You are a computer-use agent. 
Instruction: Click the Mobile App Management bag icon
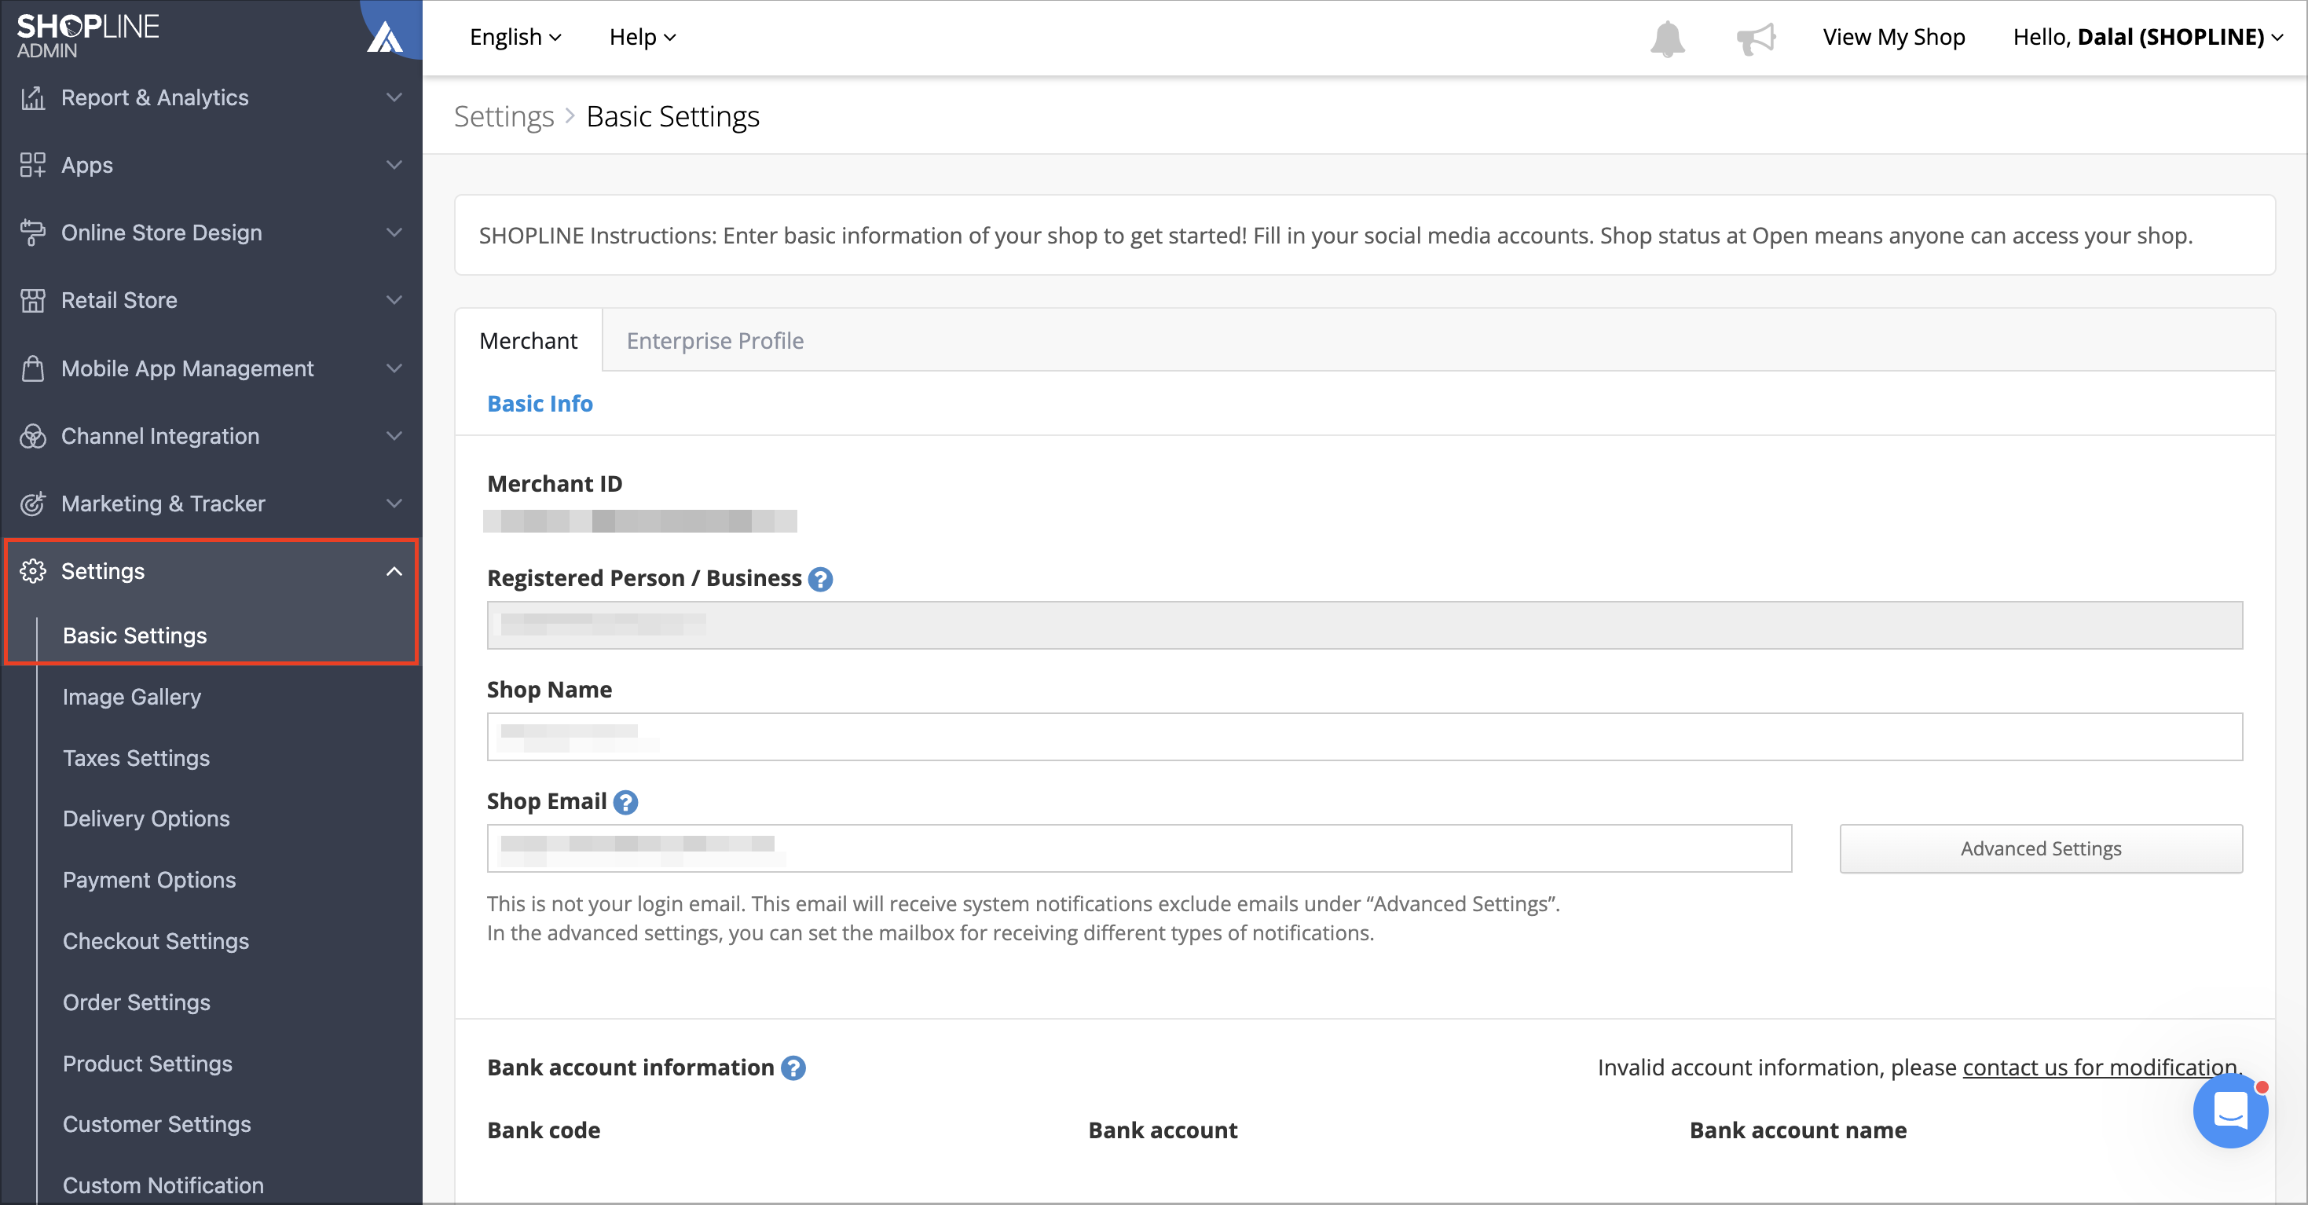33,368
